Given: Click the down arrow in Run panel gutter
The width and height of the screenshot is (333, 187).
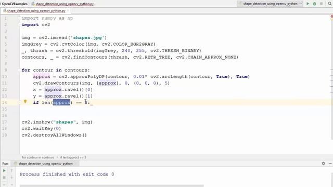Looking at the screenshot, I should [11, 177].
